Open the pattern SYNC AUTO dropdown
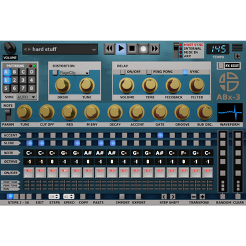Viewport: 246px width, 246px height. pos(27,97)
